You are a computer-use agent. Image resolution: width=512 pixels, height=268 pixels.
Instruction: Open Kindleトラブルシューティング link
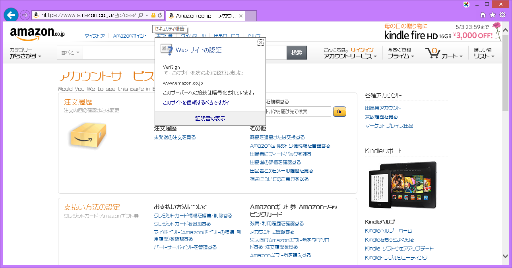[x=396, y=258]
